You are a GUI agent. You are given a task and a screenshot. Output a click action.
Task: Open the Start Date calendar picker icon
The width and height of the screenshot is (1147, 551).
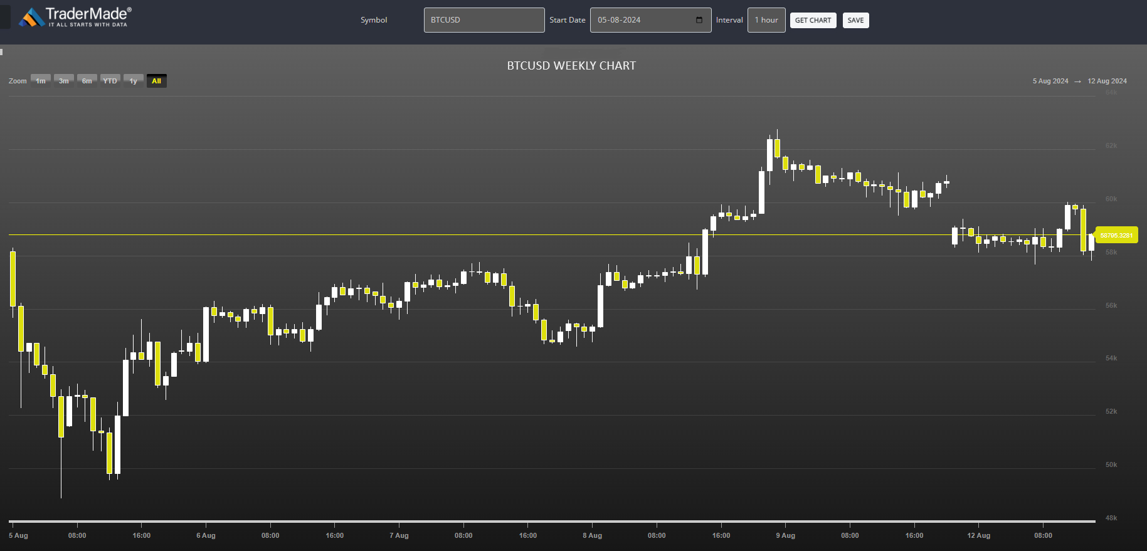[x=699, y=20]
